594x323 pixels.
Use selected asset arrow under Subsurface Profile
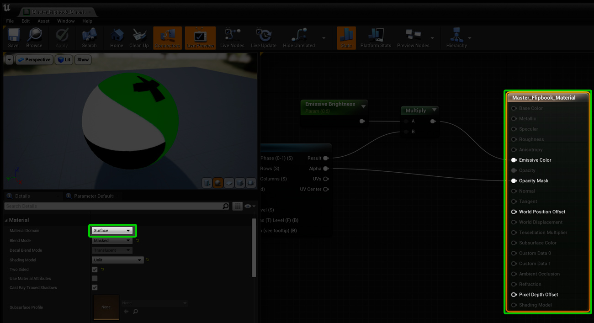coord(126,312)
